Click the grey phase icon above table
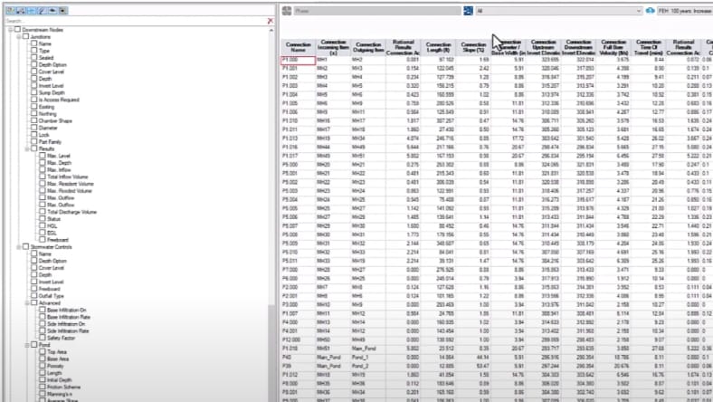This screenshot has height=402, width=713. (287, 11)
